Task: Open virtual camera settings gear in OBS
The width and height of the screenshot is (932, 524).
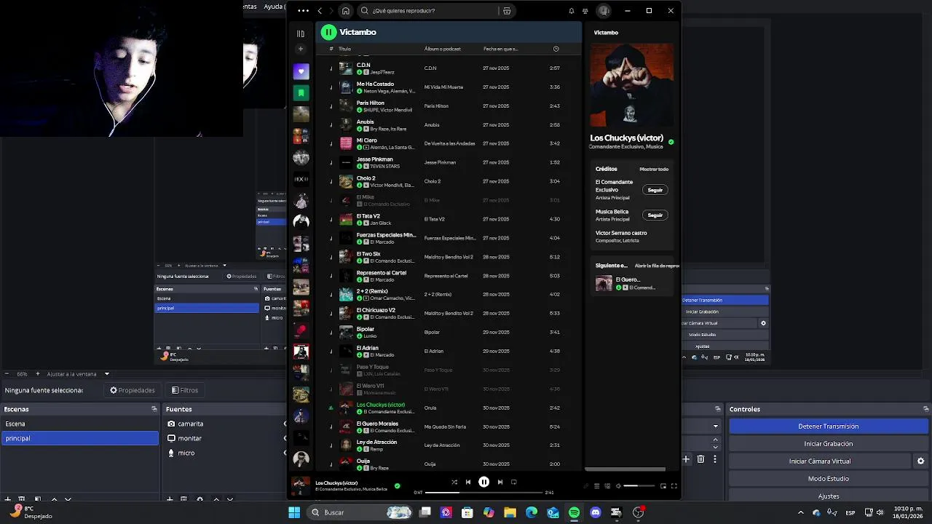Action: 920,461
